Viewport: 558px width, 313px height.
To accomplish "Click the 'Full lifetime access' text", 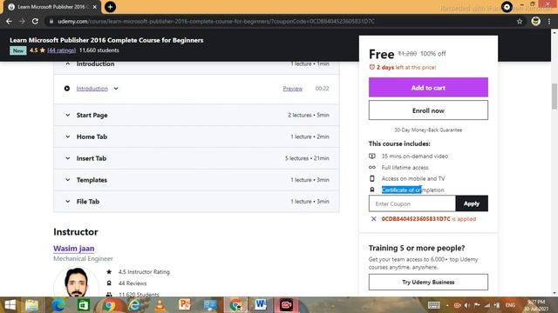I will [405, 168].
